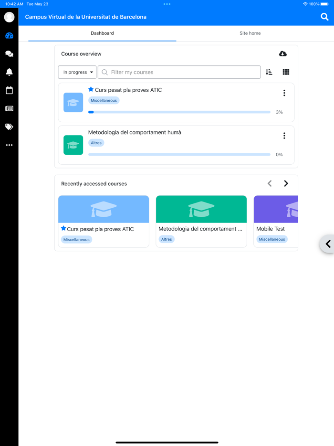334x446 pixels.
Task: Click progress bar of Curs pesat pla proves ATIC
Action: tap(179, 112)
